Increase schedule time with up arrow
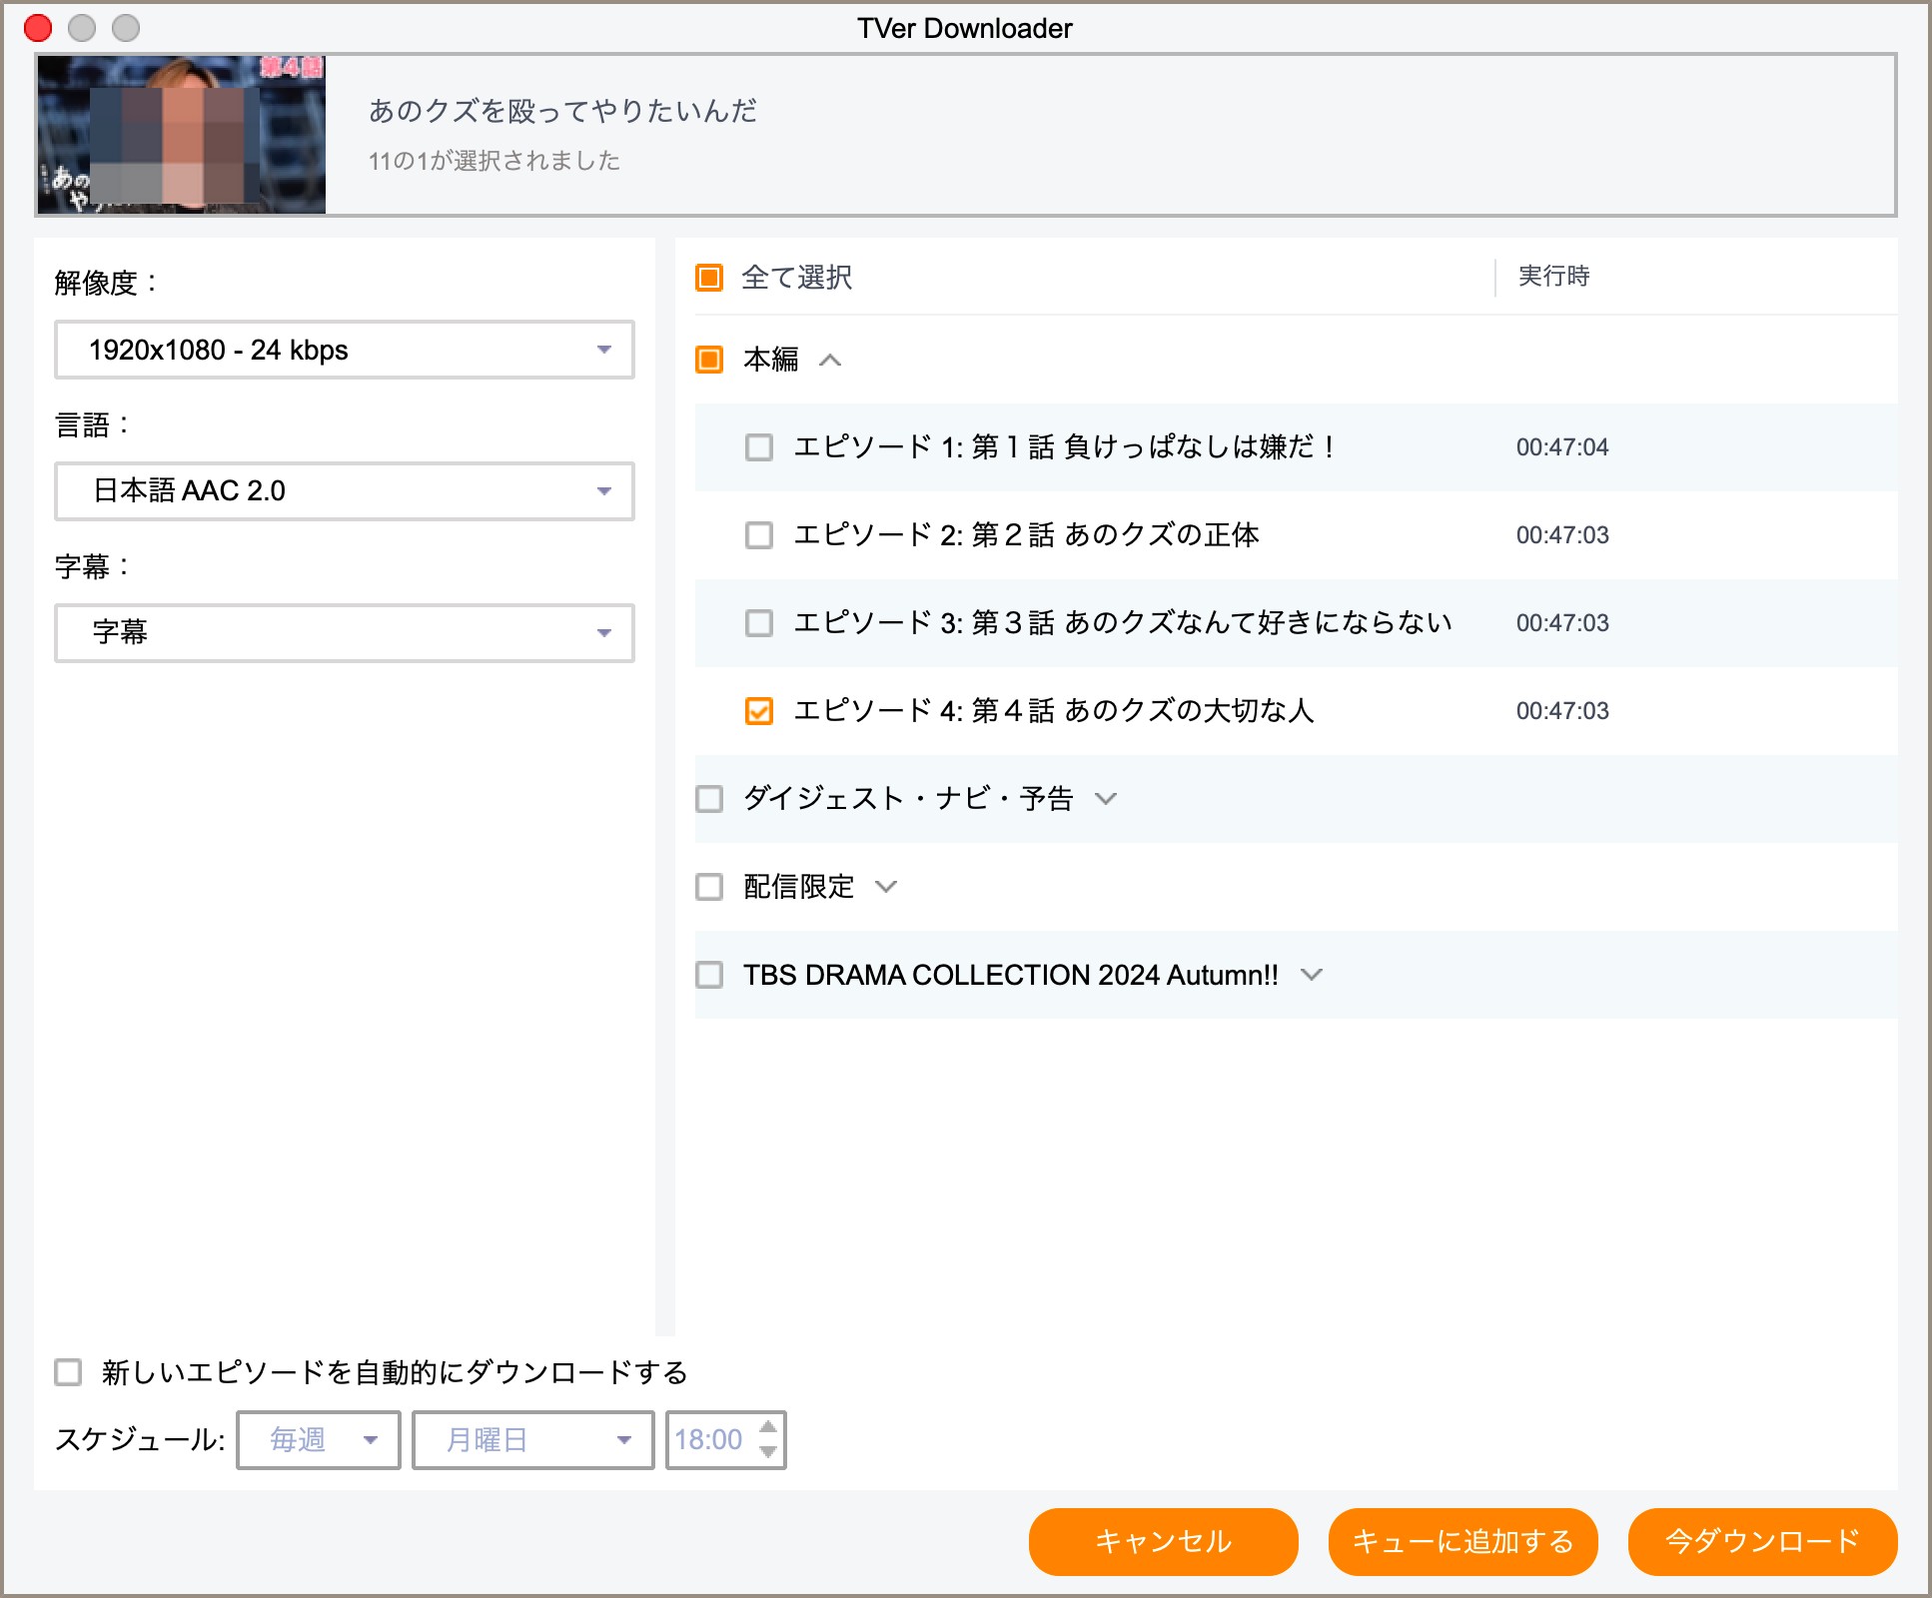Screen dimensions: 1932x1598 (x=768, y=1427)
